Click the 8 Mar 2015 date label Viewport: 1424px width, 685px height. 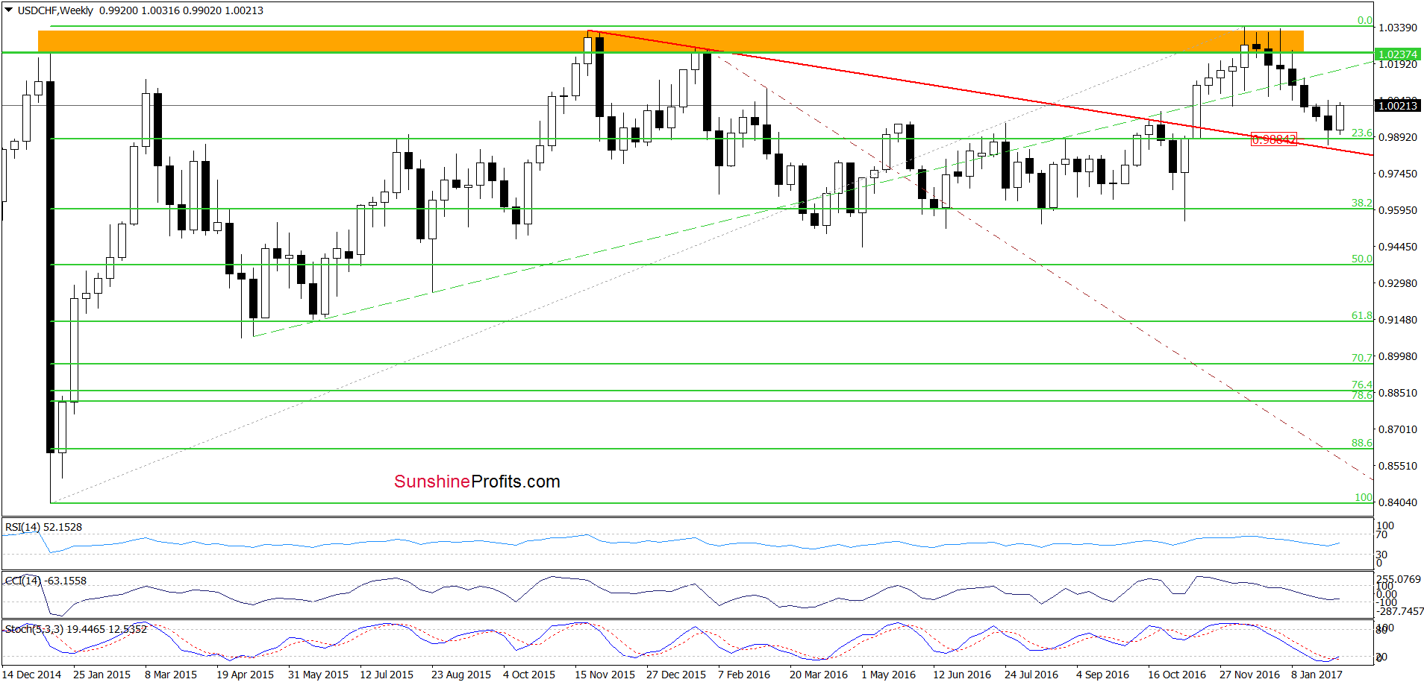coord(171,675)
